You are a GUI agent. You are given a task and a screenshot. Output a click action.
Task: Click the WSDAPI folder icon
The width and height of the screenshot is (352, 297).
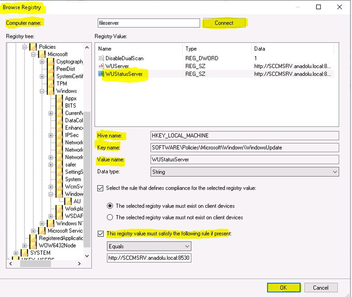pyautogui.click(x=60, y=216)
